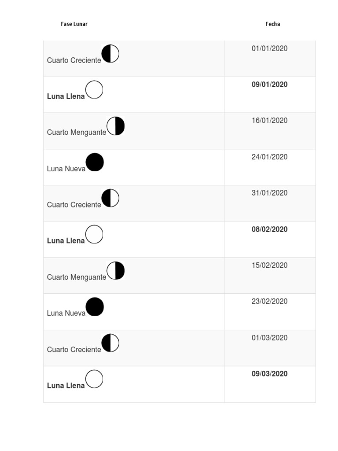Click the "Fase Lunar" column header

pos(74,24)
